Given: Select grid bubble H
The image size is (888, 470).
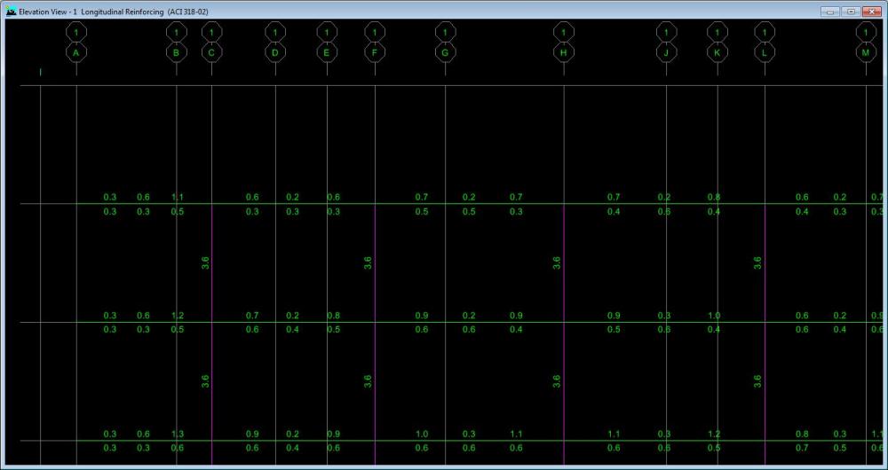Looking at the screenshot, I should click(x=564, y=53).
